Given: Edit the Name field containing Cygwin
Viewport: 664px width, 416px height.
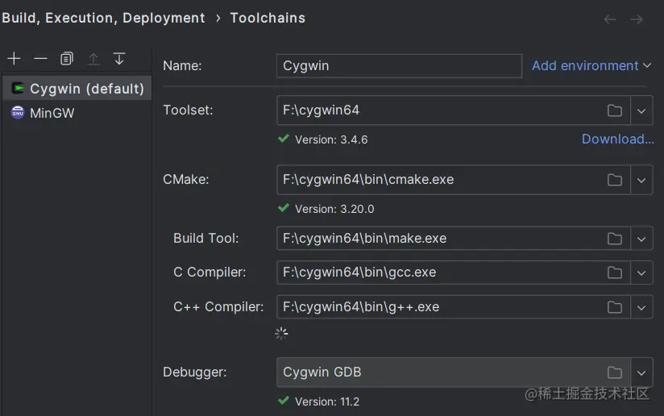Looking at the screenshot, I should coord(399,65).
